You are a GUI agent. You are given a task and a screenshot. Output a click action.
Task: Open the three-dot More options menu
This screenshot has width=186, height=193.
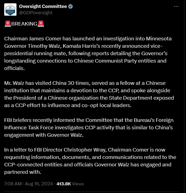coord(176,6)
